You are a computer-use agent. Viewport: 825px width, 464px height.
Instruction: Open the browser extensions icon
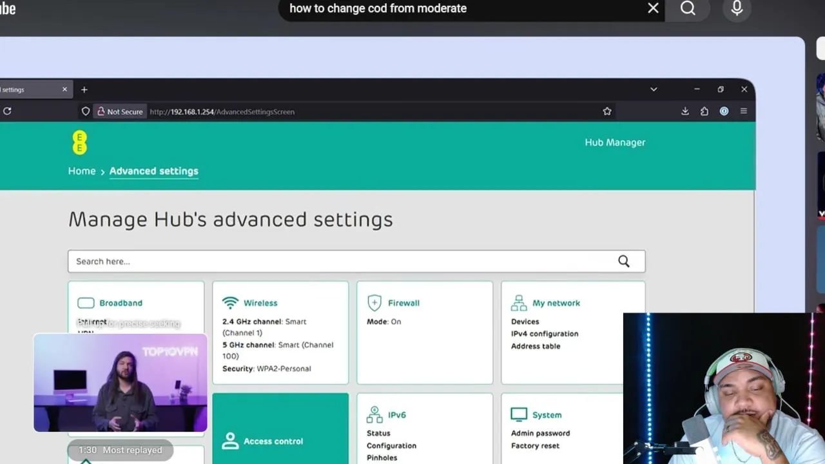point(704,111)
